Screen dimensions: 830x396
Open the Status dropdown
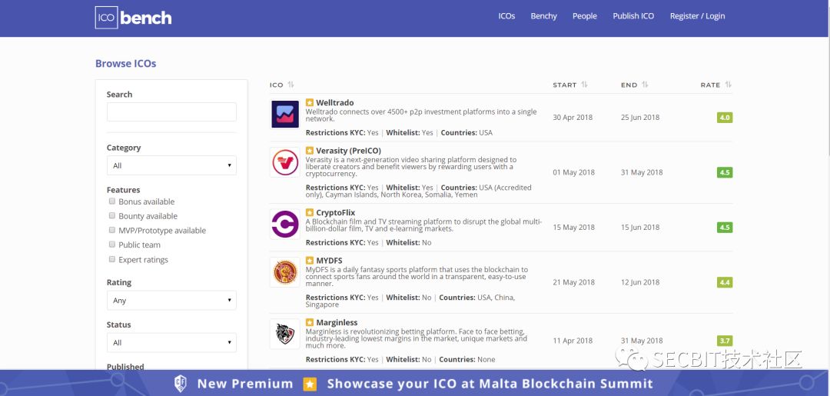pos(171,342)
